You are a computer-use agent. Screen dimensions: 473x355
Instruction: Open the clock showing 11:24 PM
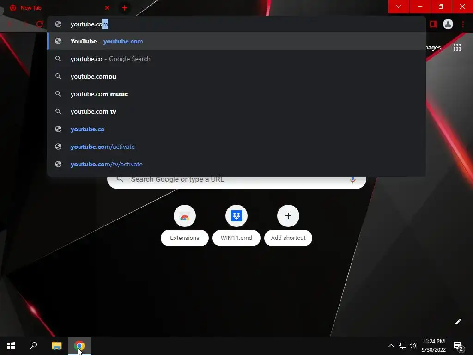[x=433, y=346]
